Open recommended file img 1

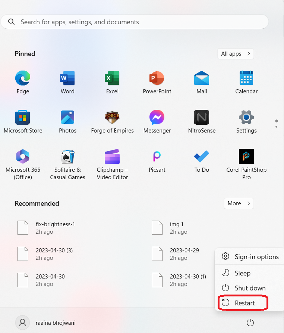pyautogui.click(x=170, y=228)
